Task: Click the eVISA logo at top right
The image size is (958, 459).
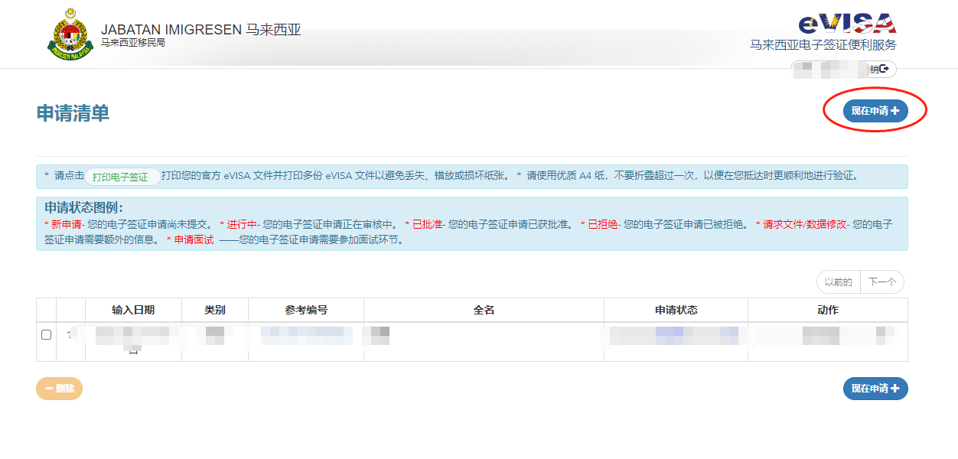Action: coord(849,23)
